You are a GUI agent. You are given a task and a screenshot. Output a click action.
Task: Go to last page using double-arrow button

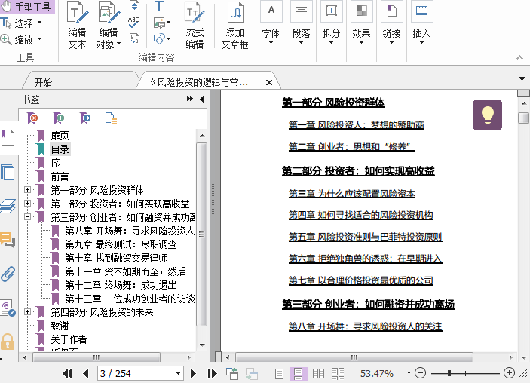(212, 373)
